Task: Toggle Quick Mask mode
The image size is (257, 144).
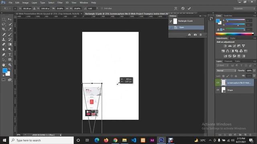Action: tap(4, 80)
